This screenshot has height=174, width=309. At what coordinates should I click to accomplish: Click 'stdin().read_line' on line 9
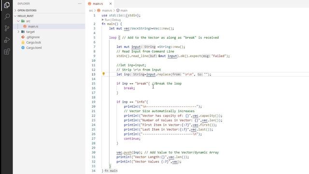tap(132, 56)
